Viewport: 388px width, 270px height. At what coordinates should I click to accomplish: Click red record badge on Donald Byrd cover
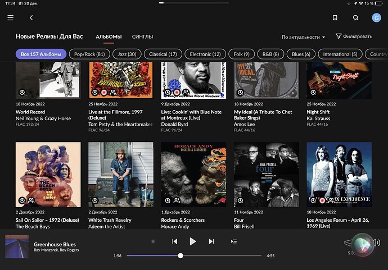pos(177,93)
